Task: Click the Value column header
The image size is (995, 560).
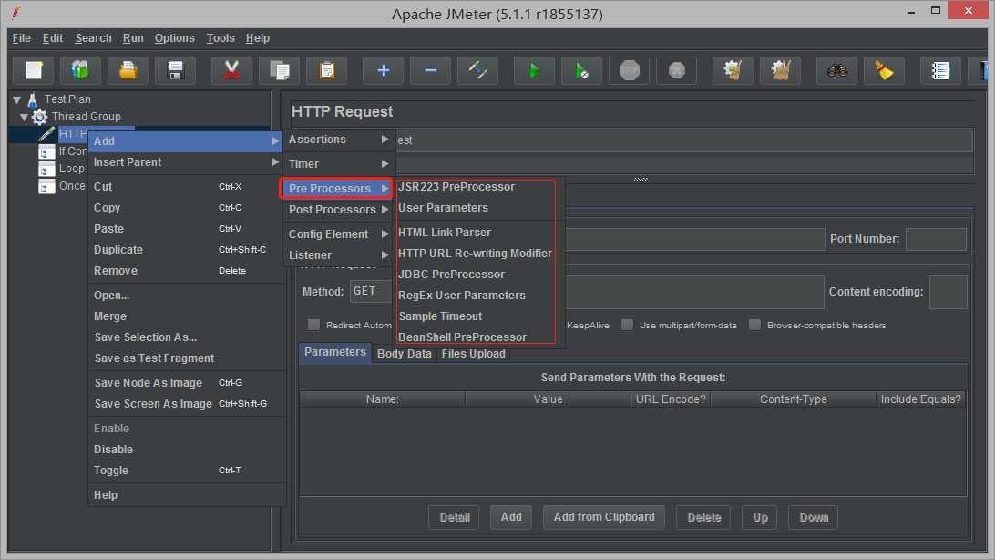Action: coord(549,399)
